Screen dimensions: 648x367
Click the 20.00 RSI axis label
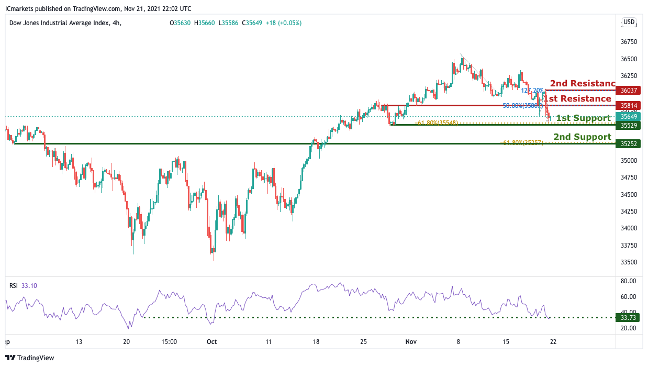(629, 328)
